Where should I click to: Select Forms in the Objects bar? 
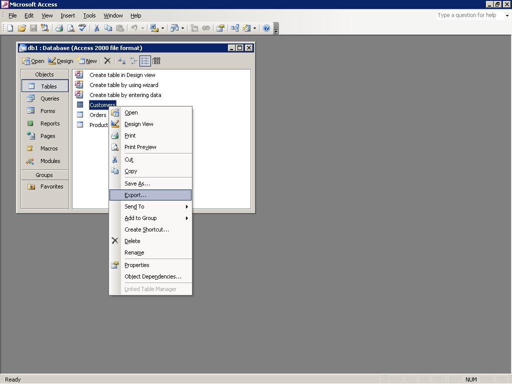coord(45,111)
